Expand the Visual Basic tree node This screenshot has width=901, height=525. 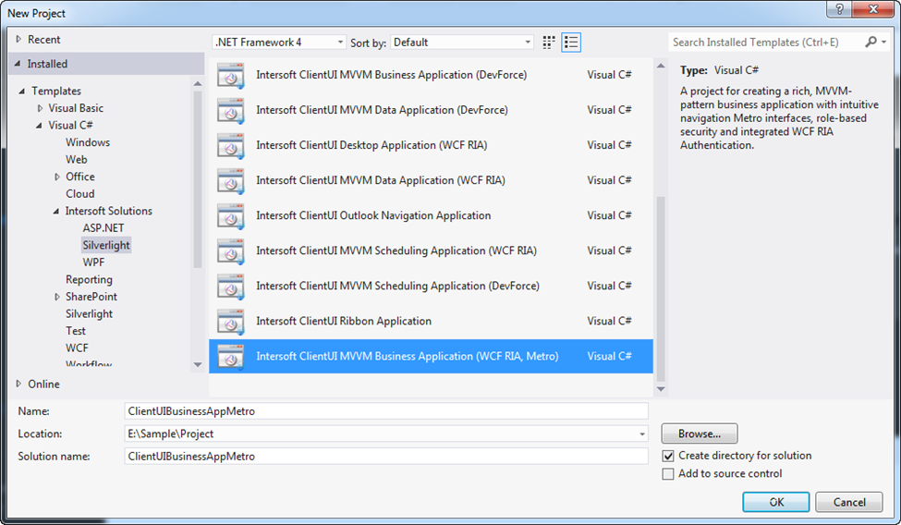click(x=40, y=108)
